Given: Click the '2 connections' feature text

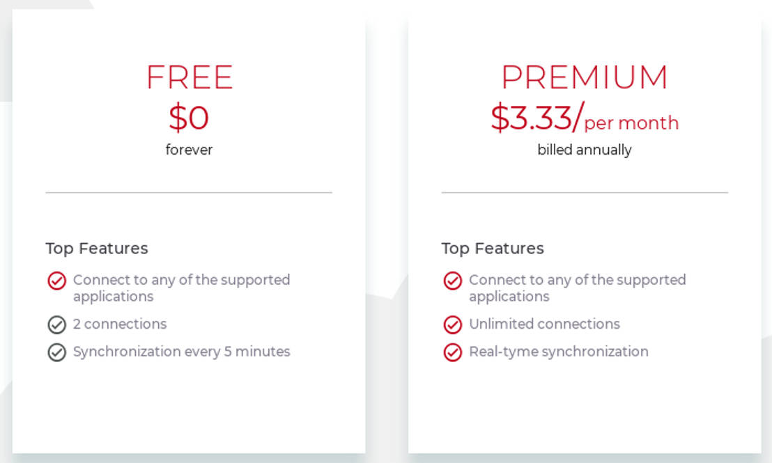Looking at the screenshot, I should [x=120, y=324].
